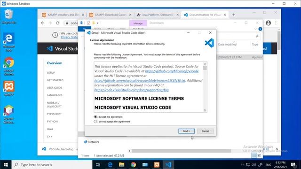Open the LICENSE.txt link in license

click(x=140, y=80)
